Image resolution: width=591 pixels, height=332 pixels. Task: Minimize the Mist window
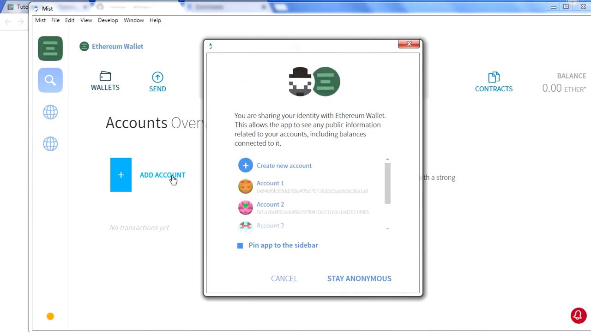click(553, 7)
